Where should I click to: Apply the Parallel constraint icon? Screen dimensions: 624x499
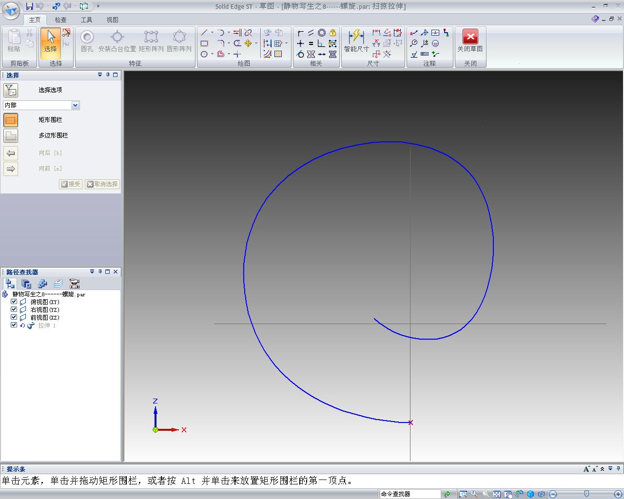[311, 33]
